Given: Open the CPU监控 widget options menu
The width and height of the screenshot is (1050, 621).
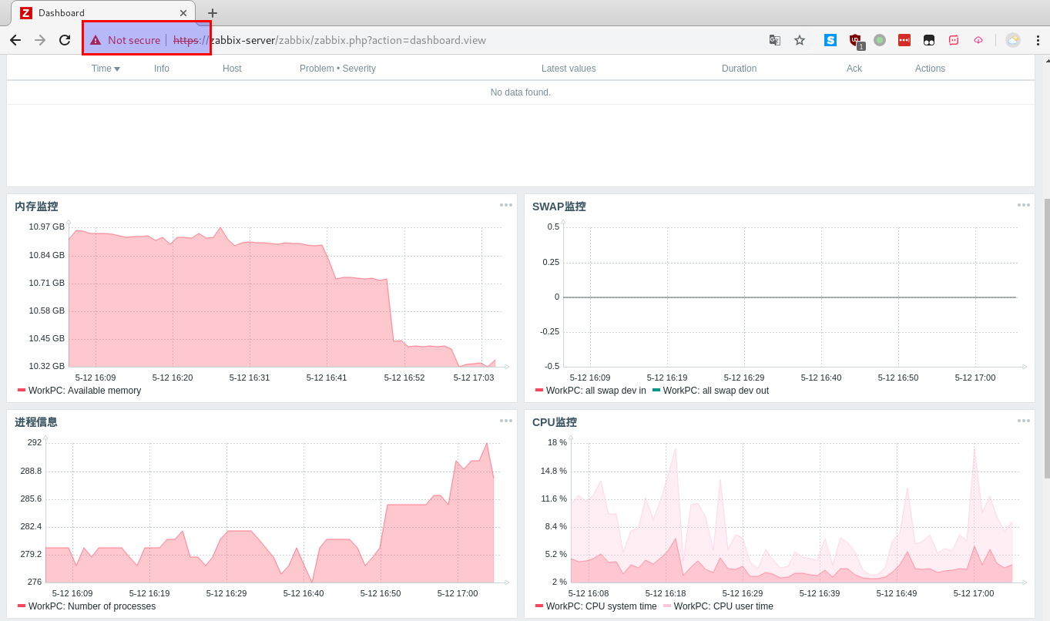Looking at the screenshot, I should coord(1024,421).
